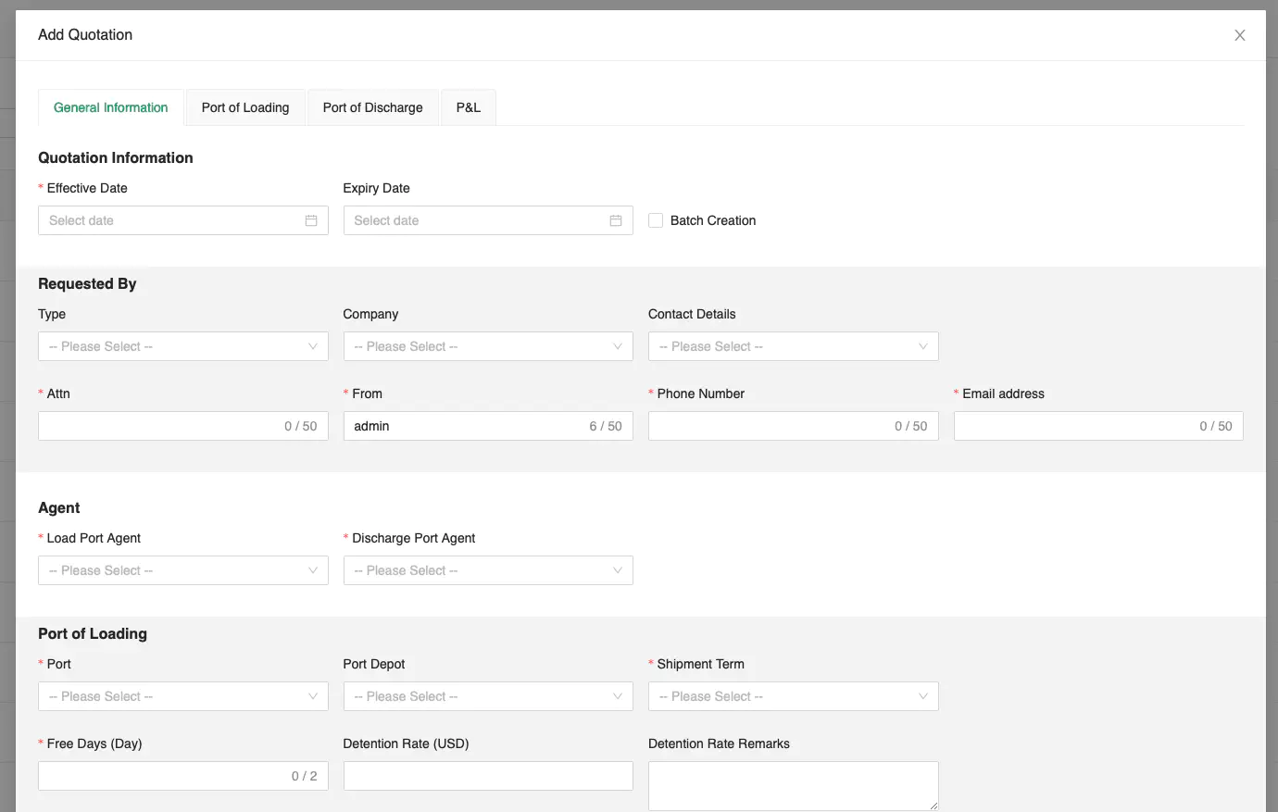Screen dimensions: 1278x812
Task: Focus the Free Days (Day) input
Action: click(183, 776)
